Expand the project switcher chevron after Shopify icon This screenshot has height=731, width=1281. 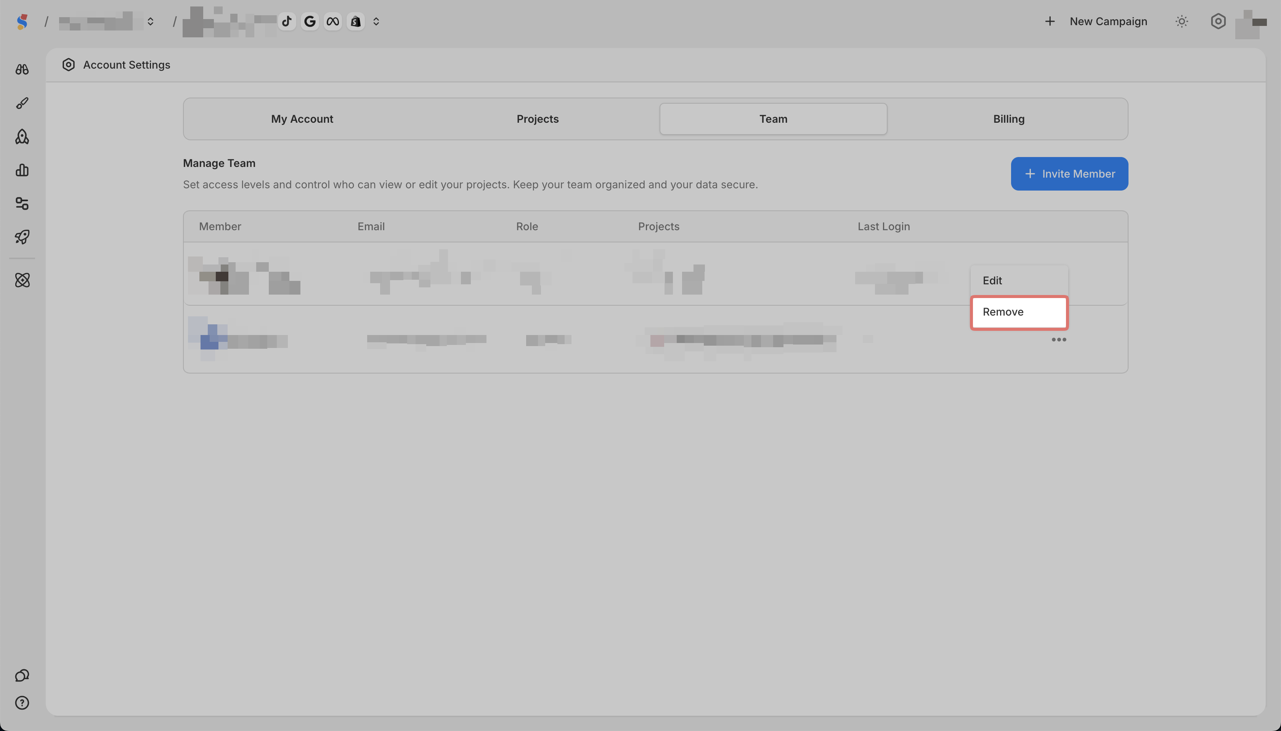pyautogui.click(x=376, y=22)
